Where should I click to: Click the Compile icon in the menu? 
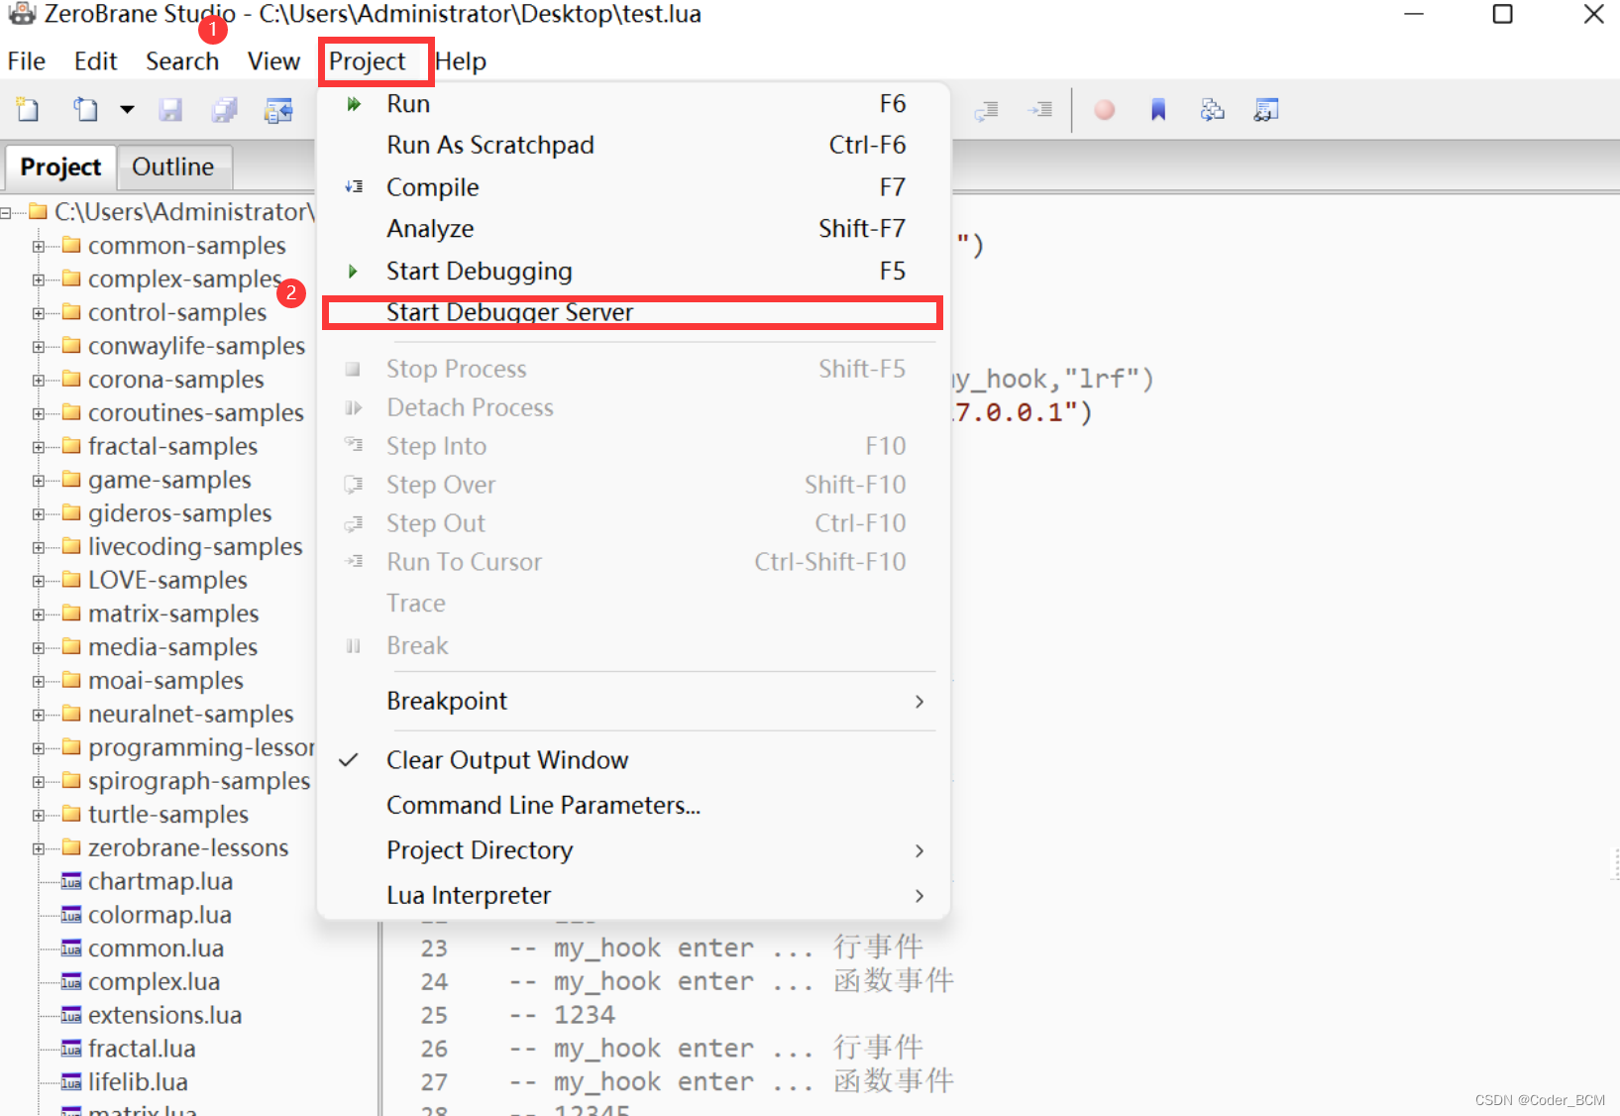click(x=354, y=186)
